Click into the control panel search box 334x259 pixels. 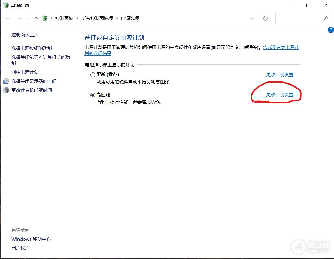299,19
